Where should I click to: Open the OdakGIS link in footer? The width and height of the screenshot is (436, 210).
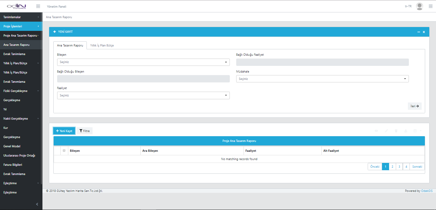[x=427, y=191]
